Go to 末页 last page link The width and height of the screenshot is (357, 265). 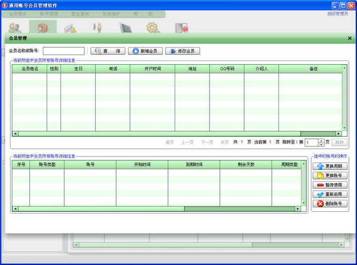[x=225, y=142]
